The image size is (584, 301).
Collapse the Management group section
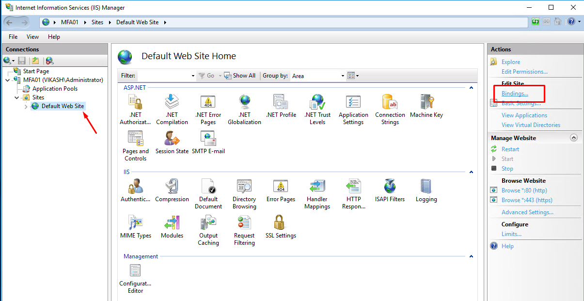click(470, 256)
